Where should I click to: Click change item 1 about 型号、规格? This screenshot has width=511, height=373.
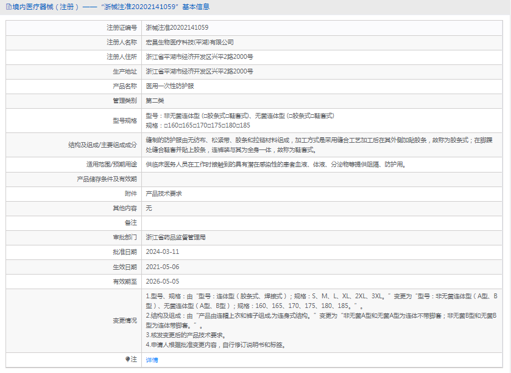pyautogui.click(x=322, y=301)
